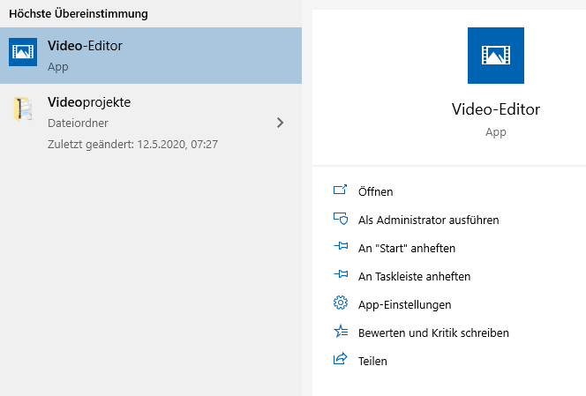The image size is (586, 396).
Task: Open App-Einstellungen for Video-Editor
Action: point(404,305)
